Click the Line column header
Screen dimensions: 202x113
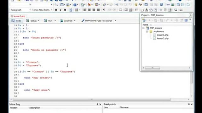coord(106,107)
